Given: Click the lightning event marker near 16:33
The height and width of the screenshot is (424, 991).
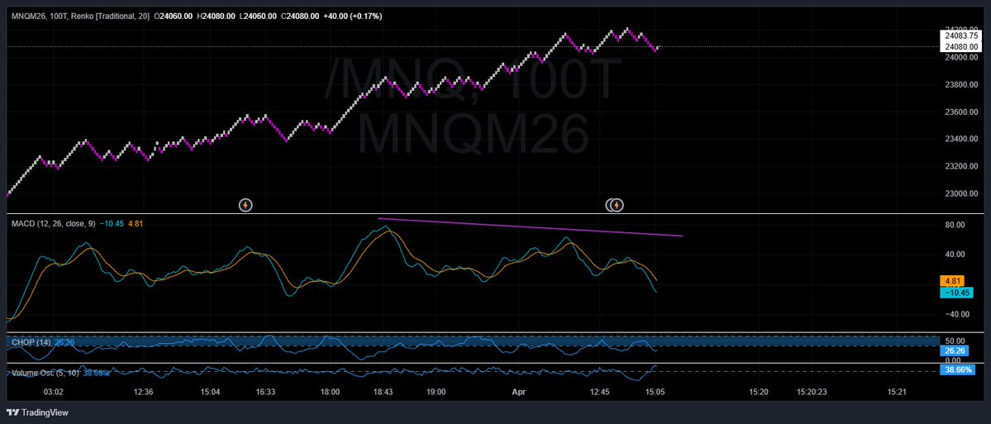Looking at the screenshot, I should (245, 205).
